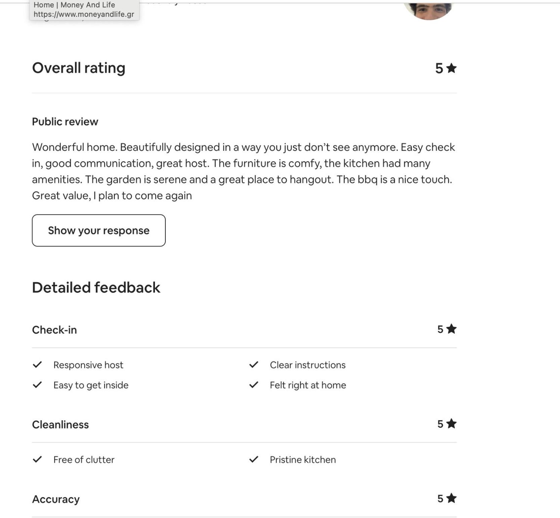Viewport: 560px width, 518px height.
Task: Select the Check-in section label
Action: coord(54,330)
